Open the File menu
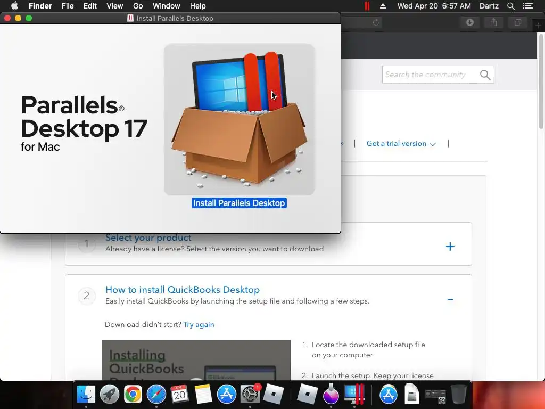Viewport: 545px width, 409px height. click(68, 6)
